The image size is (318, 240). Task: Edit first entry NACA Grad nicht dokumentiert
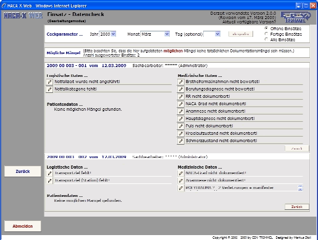[x=180, y=104]
